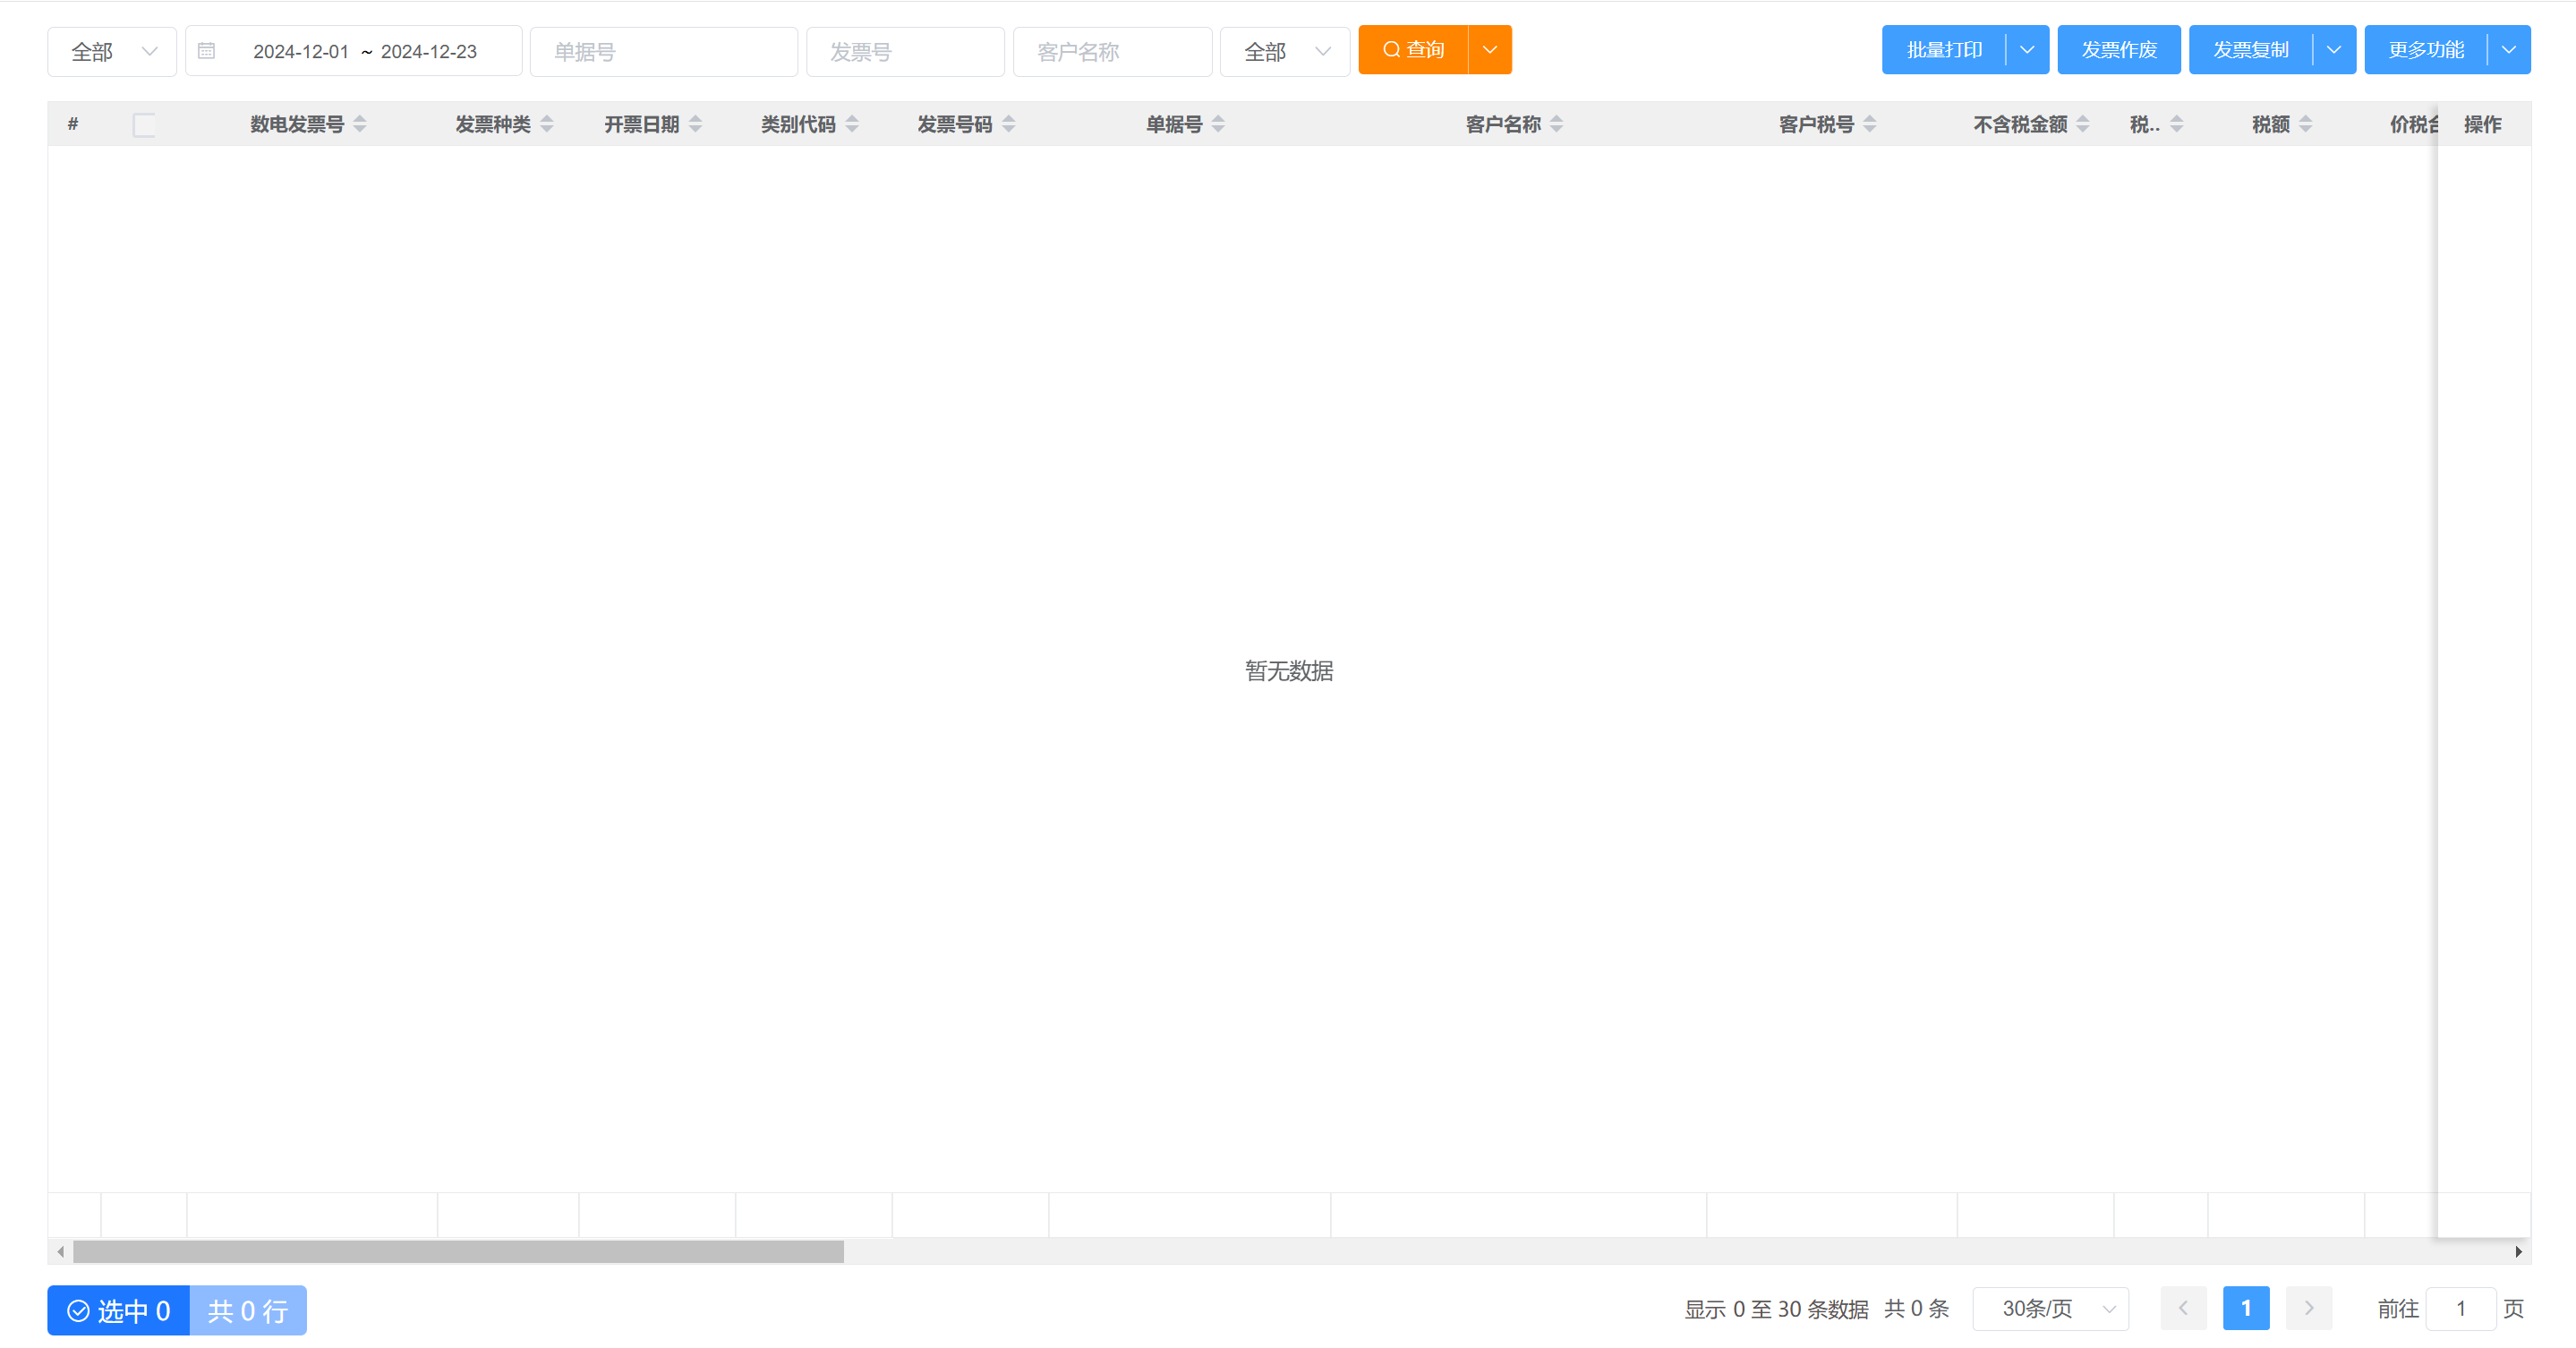Viewport: 2576px width, 1348px height.
Task: Sort by 开票日期 column
Action: point(696,124)
